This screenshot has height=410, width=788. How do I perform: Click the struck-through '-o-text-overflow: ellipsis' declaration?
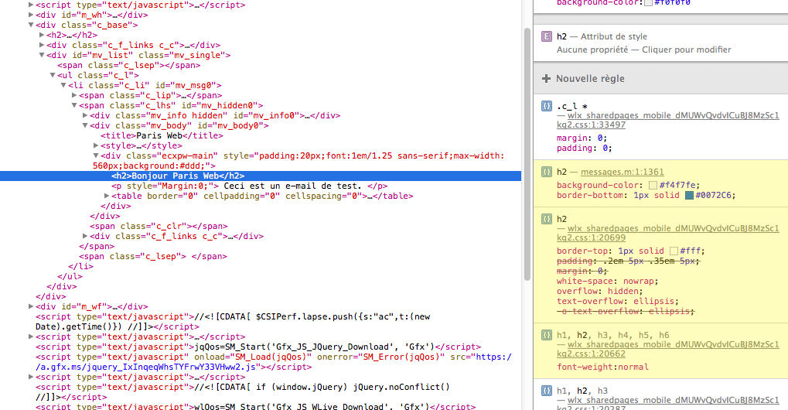[x=626, y=311]
